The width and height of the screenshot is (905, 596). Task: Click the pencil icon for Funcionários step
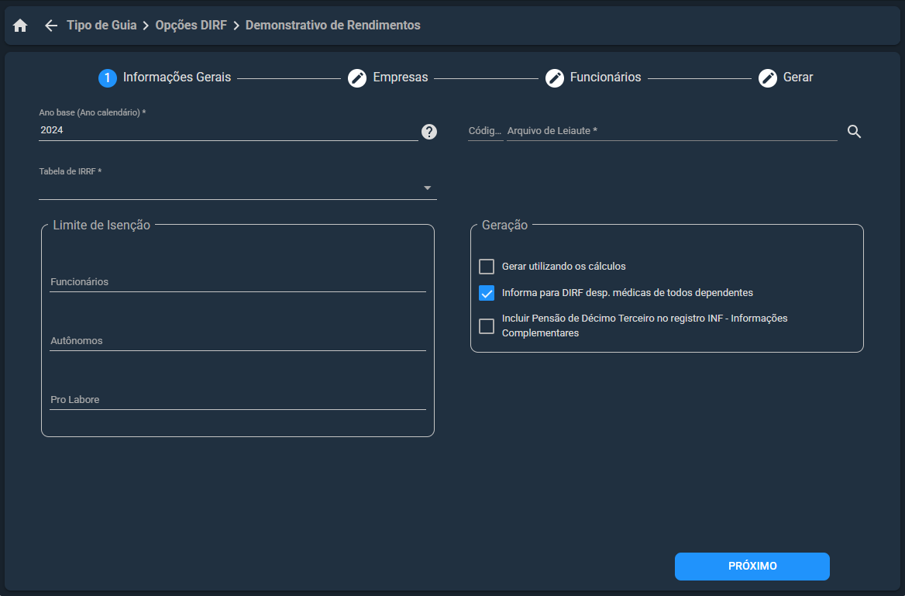[555, 78]
